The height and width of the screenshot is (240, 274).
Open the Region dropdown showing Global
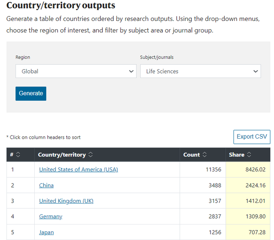(76, 71)
